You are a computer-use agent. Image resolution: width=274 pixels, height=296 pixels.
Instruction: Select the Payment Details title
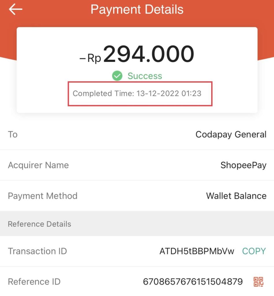[137, 9]
